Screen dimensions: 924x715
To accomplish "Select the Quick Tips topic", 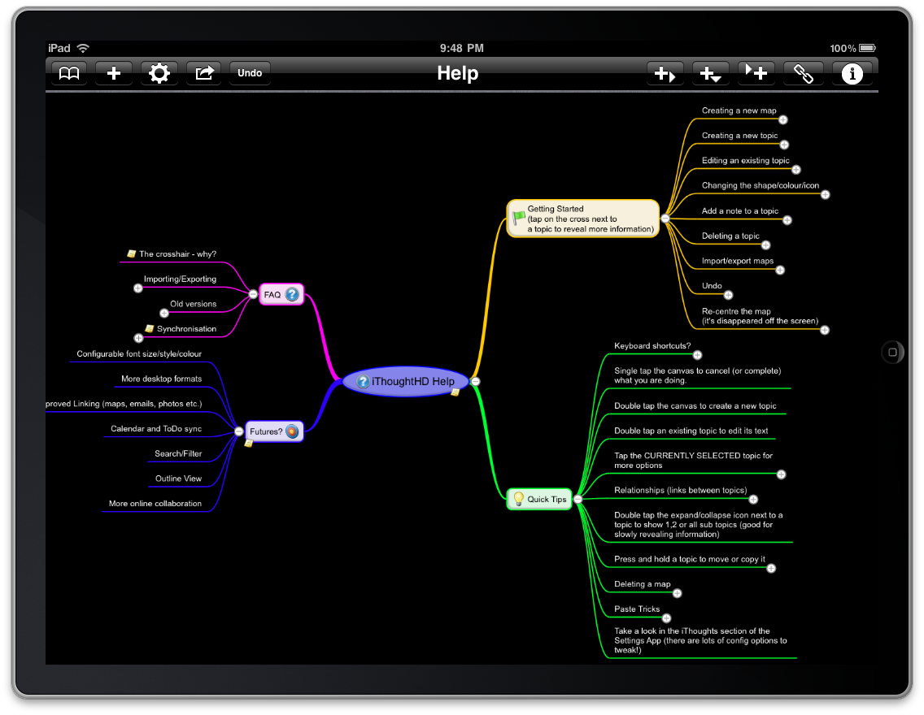I will (539, 499).
